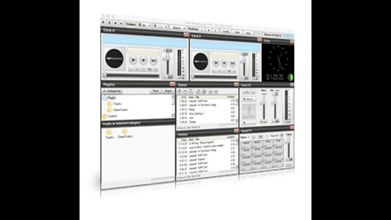Click the Content star icon in category tree
The image size is (391, 220).
(x=104, y=116)
